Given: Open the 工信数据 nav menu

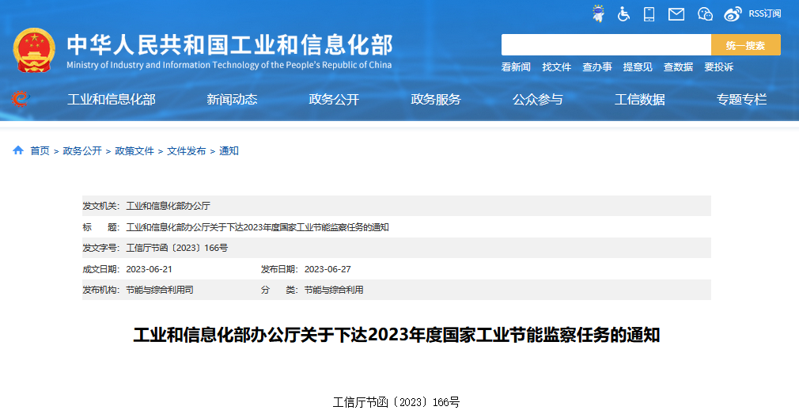Looking at the screenshot, I should [639, 100].
